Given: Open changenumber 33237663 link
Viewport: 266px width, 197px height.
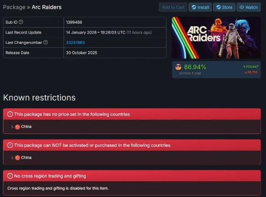Looking at the screenshot, I should 75,42.
